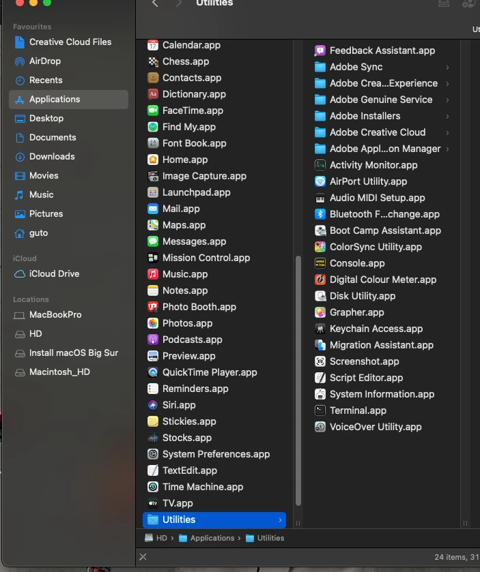Screen dimensions: 480x572
Task: Click the Launchpad.app icon
Action: (x=153, y=192)
